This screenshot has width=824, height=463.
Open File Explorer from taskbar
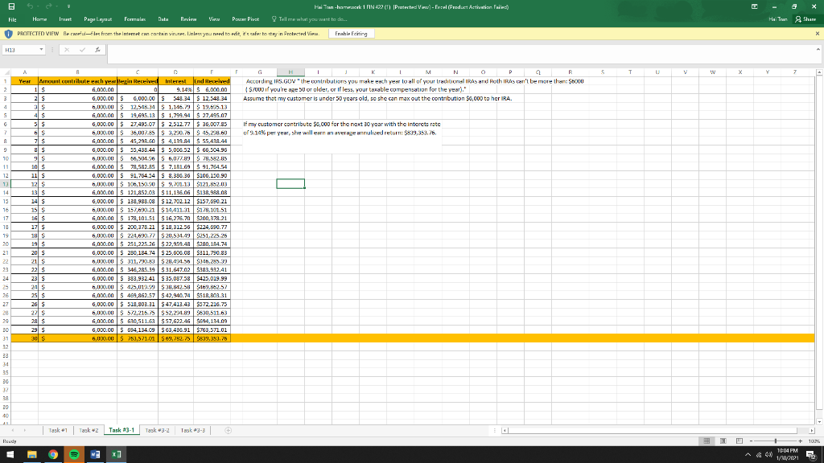pyautogui.click(x=32, y=454)
